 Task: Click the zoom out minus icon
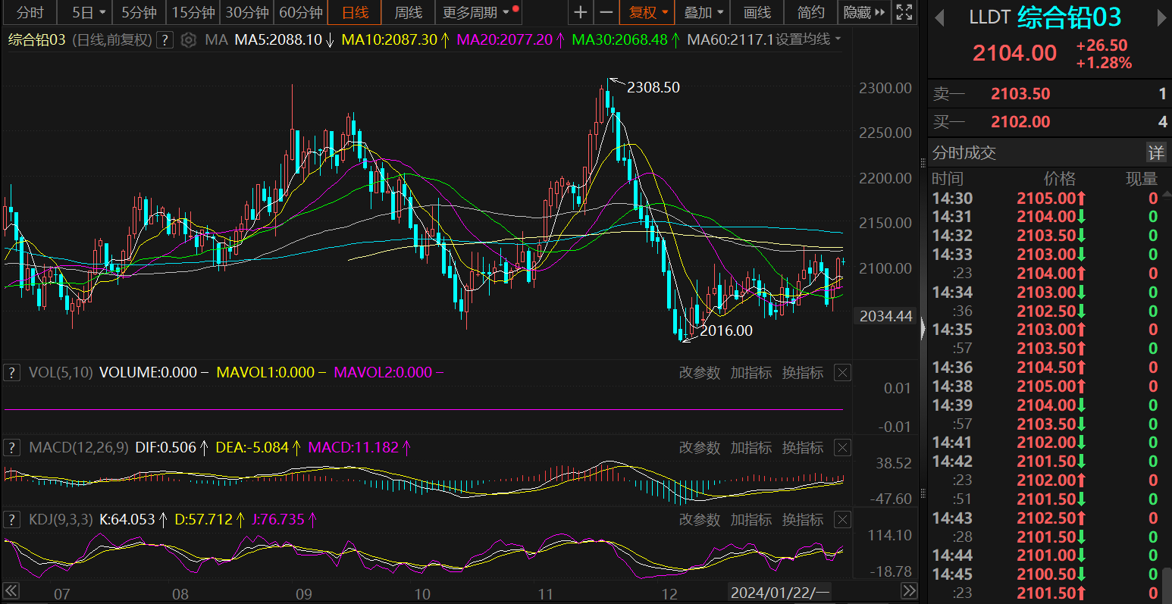coord(606,12)
